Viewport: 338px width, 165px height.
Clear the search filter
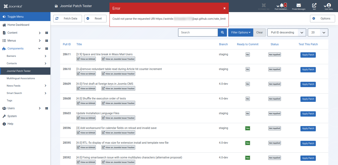click(259, 32)
